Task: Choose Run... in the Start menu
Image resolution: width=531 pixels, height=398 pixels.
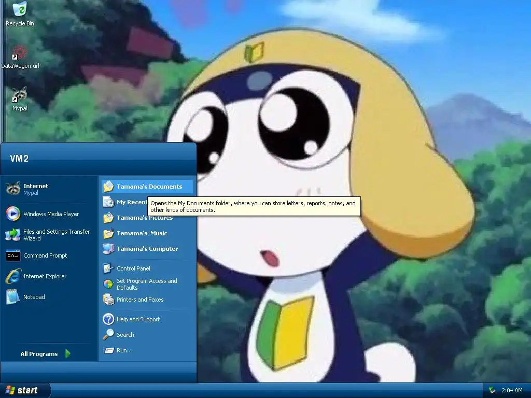Action: pyautogui.click(x=147, y=350)
